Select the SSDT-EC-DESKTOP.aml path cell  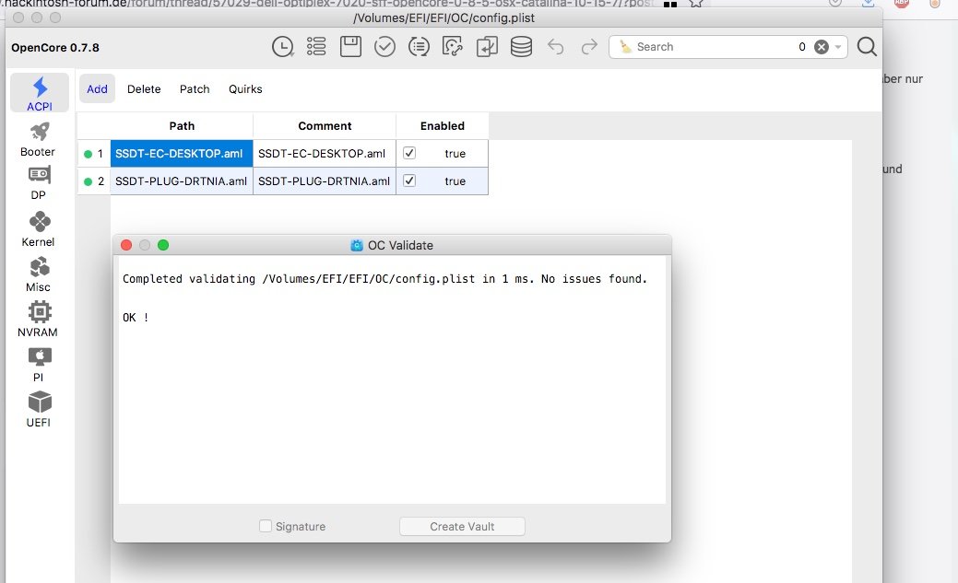point(182,153)
